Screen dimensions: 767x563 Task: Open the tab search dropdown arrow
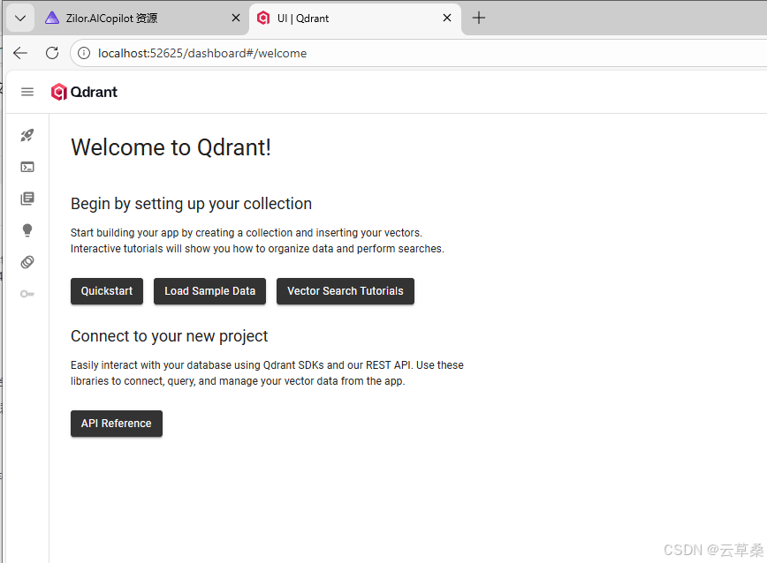pyautogui.click(x=20, y=18)
